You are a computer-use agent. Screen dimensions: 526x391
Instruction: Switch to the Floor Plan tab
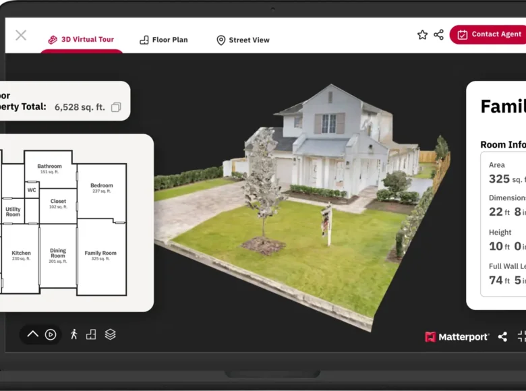click(163, 40)
